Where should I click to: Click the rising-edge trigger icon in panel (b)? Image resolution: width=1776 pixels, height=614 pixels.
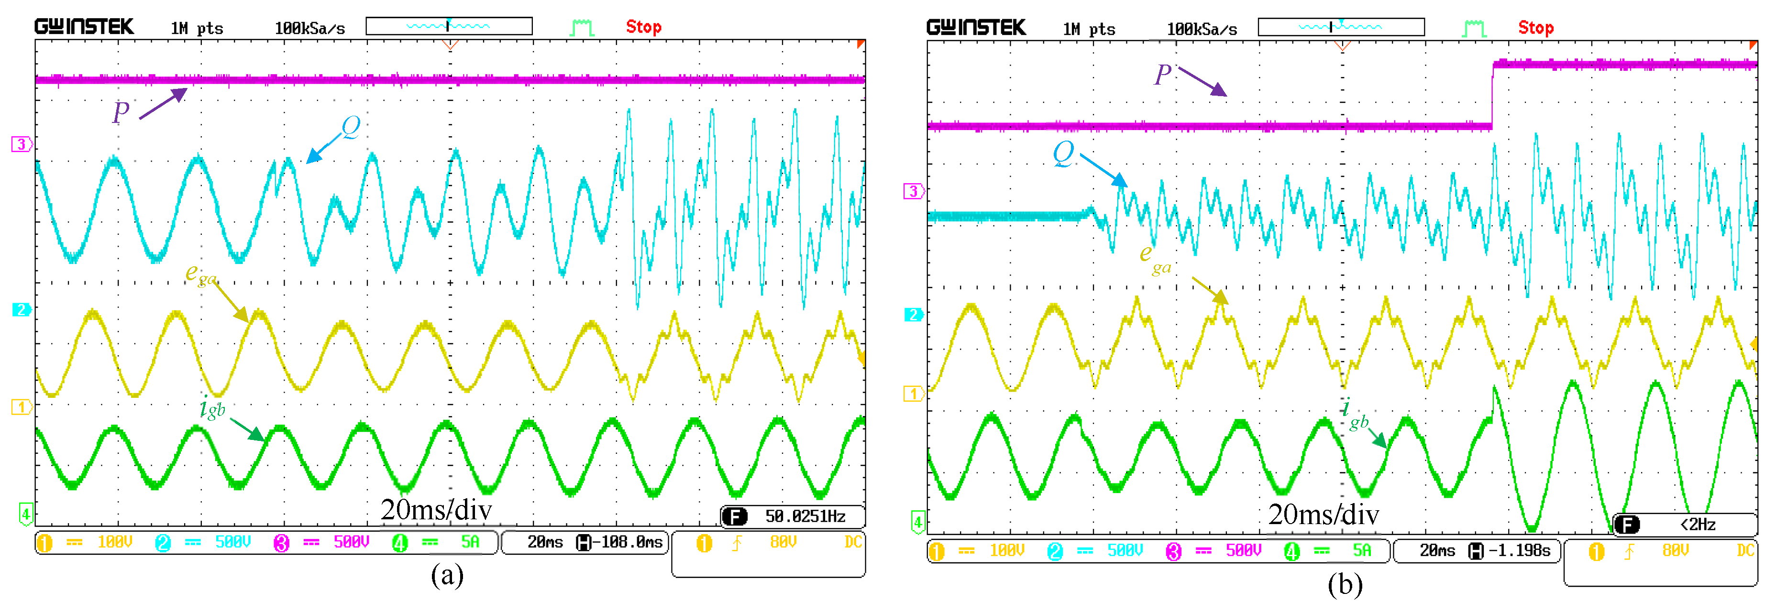(x=1629, y=551)
